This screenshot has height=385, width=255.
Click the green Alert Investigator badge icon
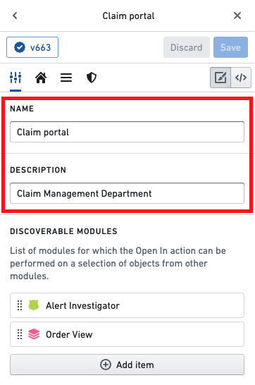pyautogui.click(x=34, y=305)
